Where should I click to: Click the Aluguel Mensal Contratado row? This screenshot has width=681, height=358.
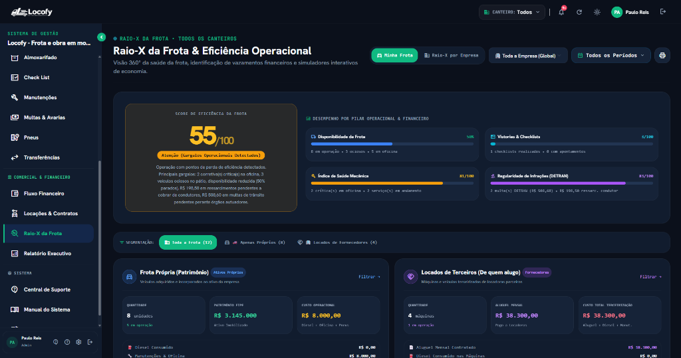pyautogui.click(x=533, y=347)
